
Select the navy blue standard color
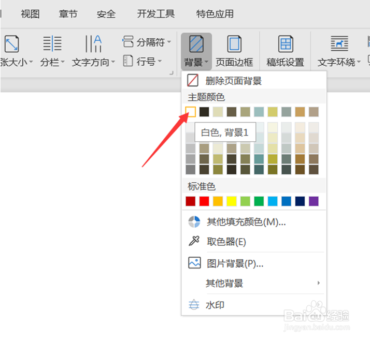tap(300, 201)
